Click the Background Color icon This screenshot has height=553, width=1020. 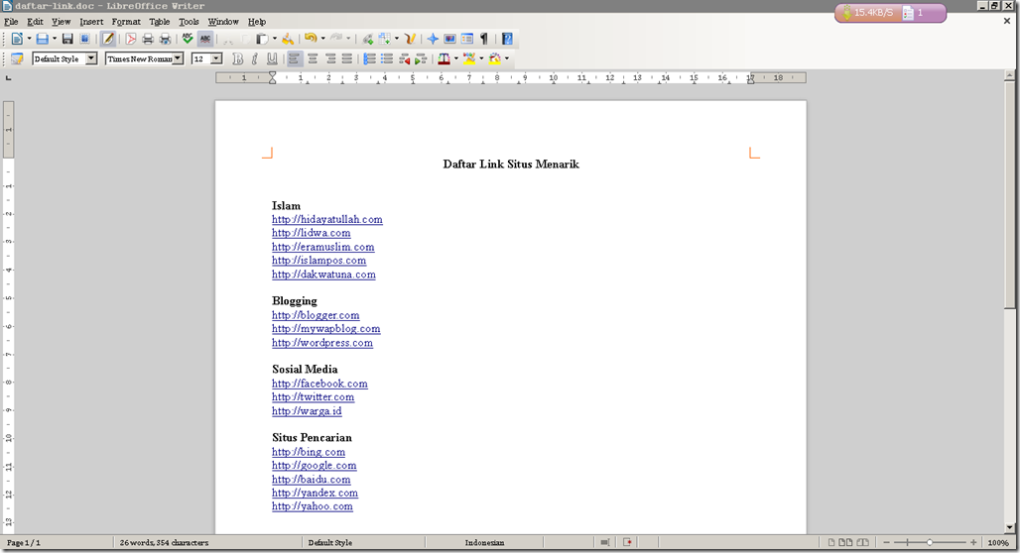point(494,59)
